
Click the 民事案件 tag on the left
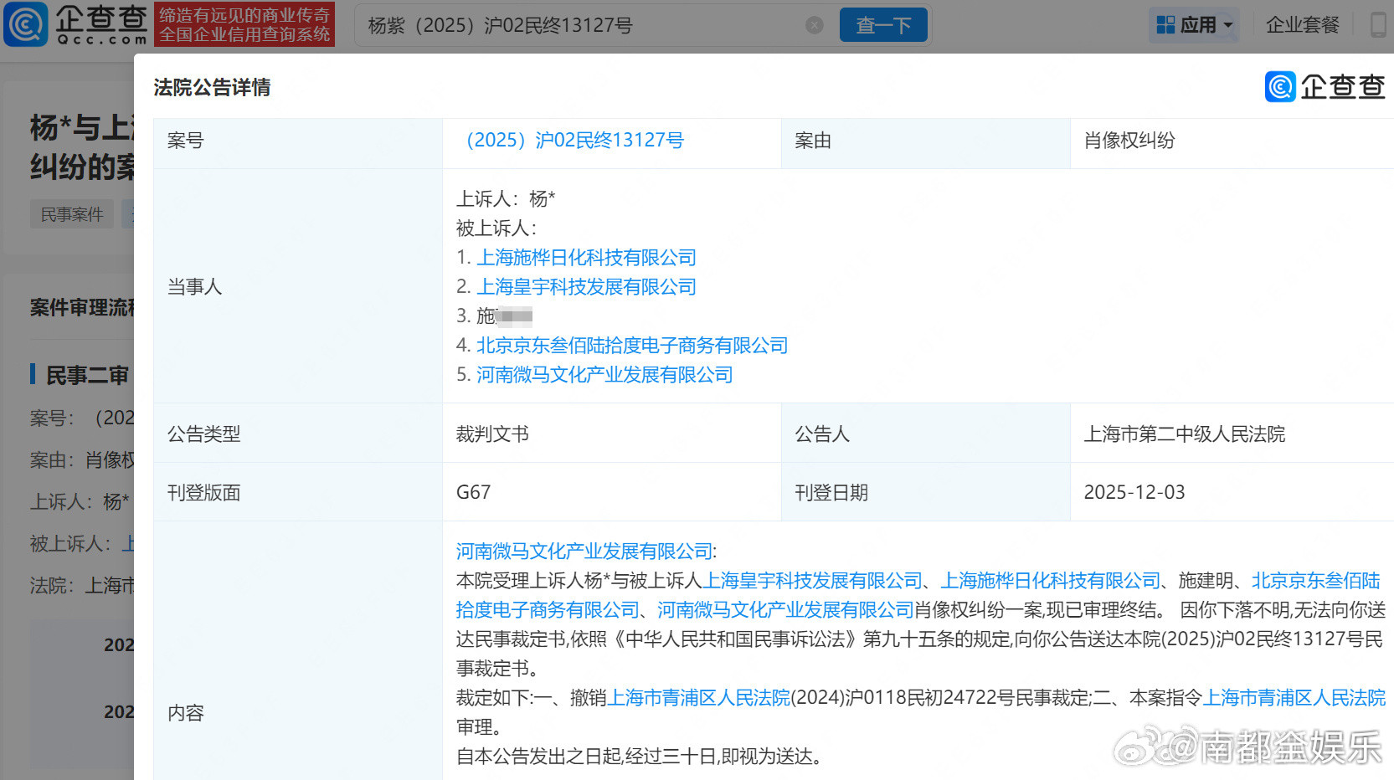click(x=72, y=213)
